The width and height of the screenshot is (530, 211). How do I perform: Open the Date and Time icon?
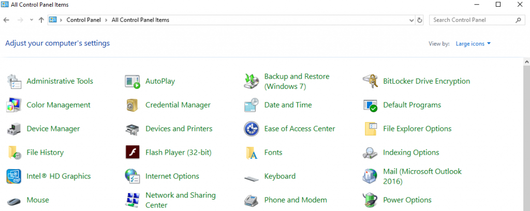click(x=251, y=105)
